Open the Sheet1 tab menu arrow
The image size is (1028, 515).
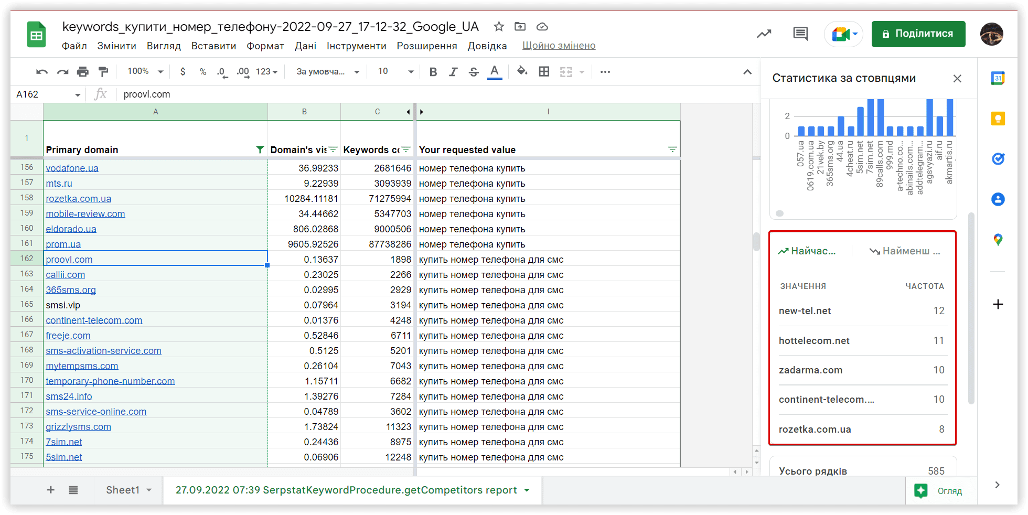pos(149,490)
